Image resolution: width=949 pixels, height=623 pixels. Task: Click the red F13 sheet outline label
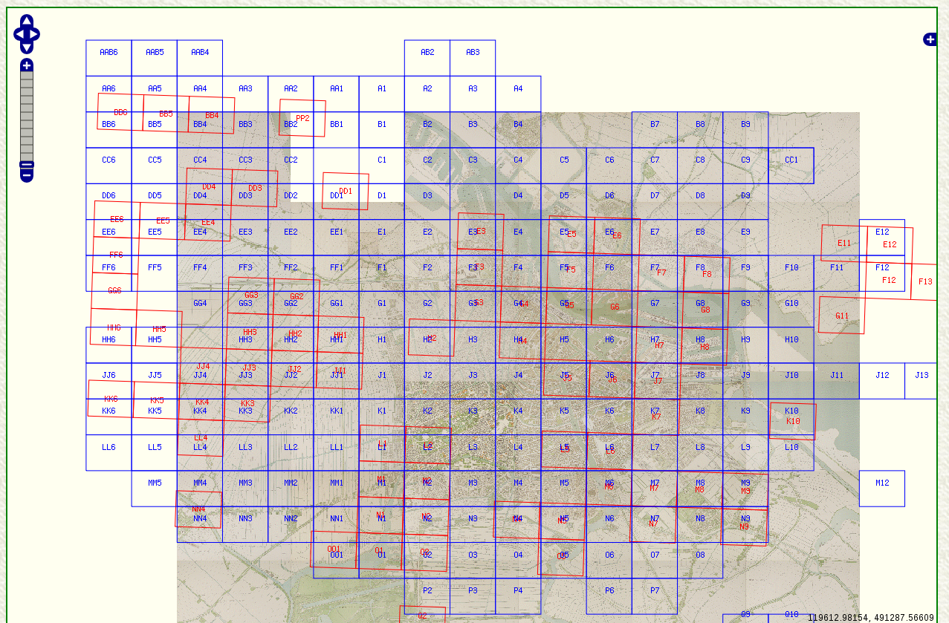coord(925,282)
